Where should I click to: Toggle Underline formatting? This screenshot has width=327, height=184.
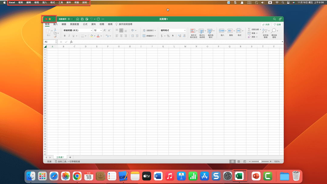(73, 36)
